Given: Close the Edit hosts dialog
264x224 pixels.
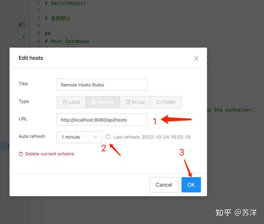Looking at the screenshot, I should point(196,58).
